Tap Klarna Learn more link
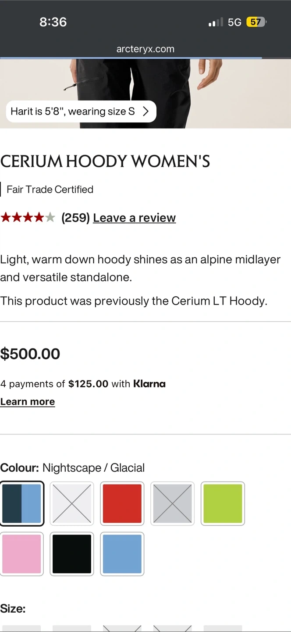291x632 pixels. [28, 402]
